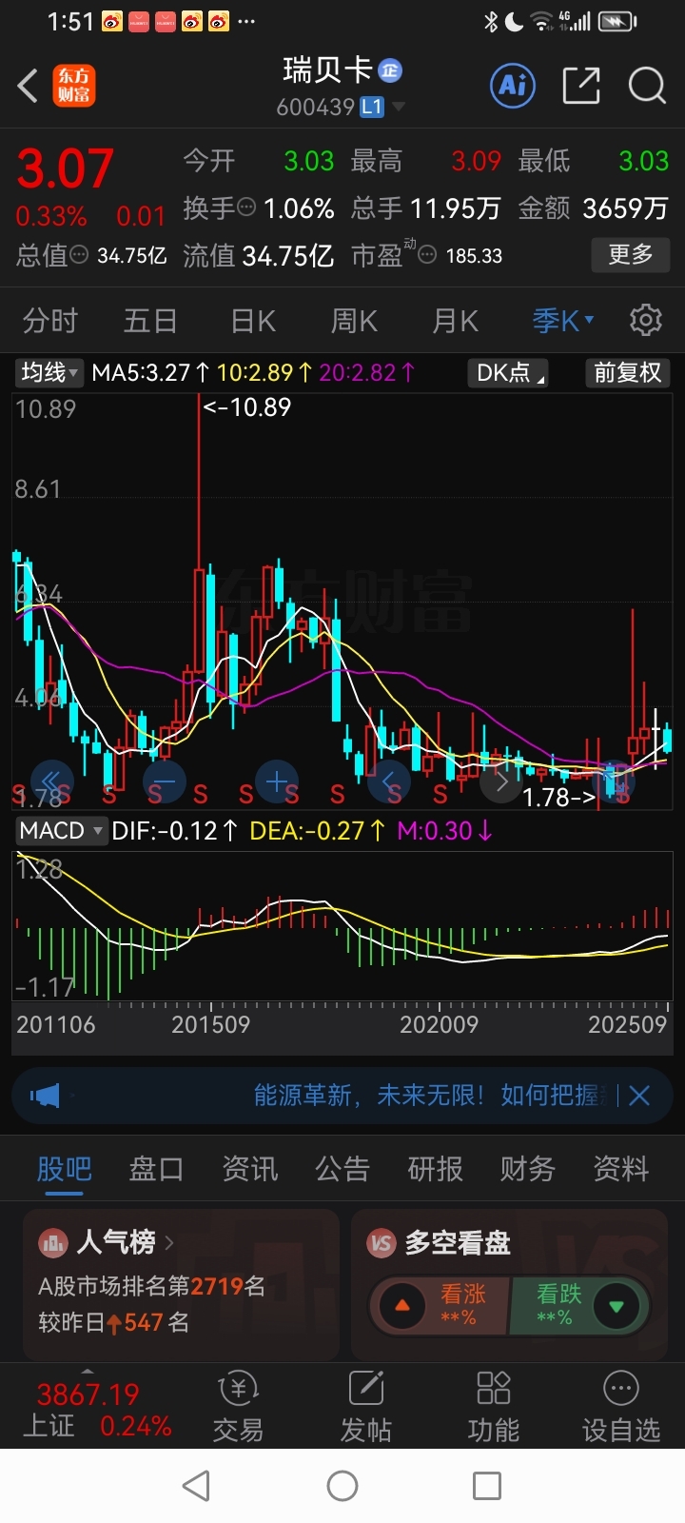This screenshot has width=685, height=1523.
Task: Open the Ai assistant icon
Action: (513, 86)
